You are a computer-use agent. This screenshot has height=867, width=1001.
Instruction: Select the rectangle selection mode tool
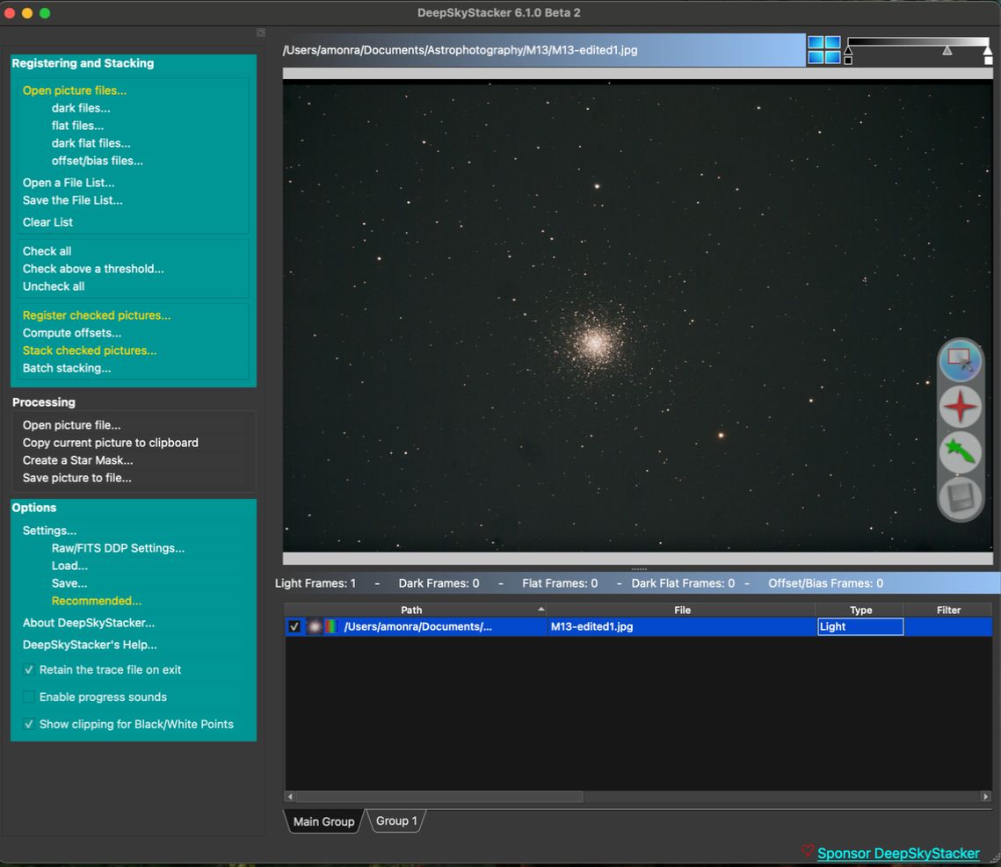[961, 360]
